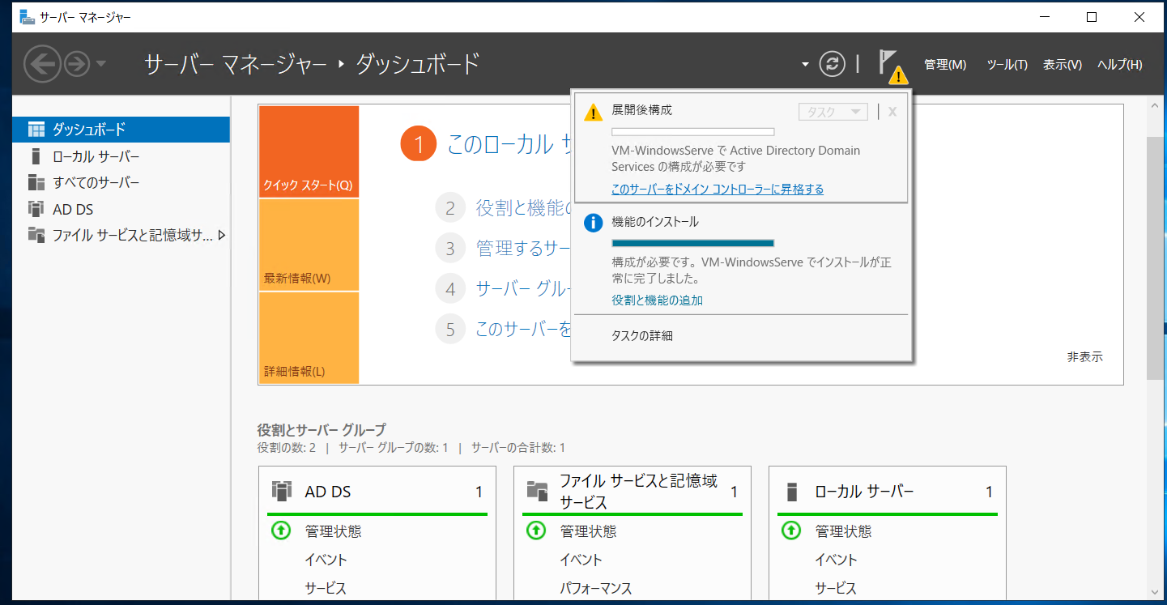Click the クイック スタート(Q) tile

coord(309,151)
